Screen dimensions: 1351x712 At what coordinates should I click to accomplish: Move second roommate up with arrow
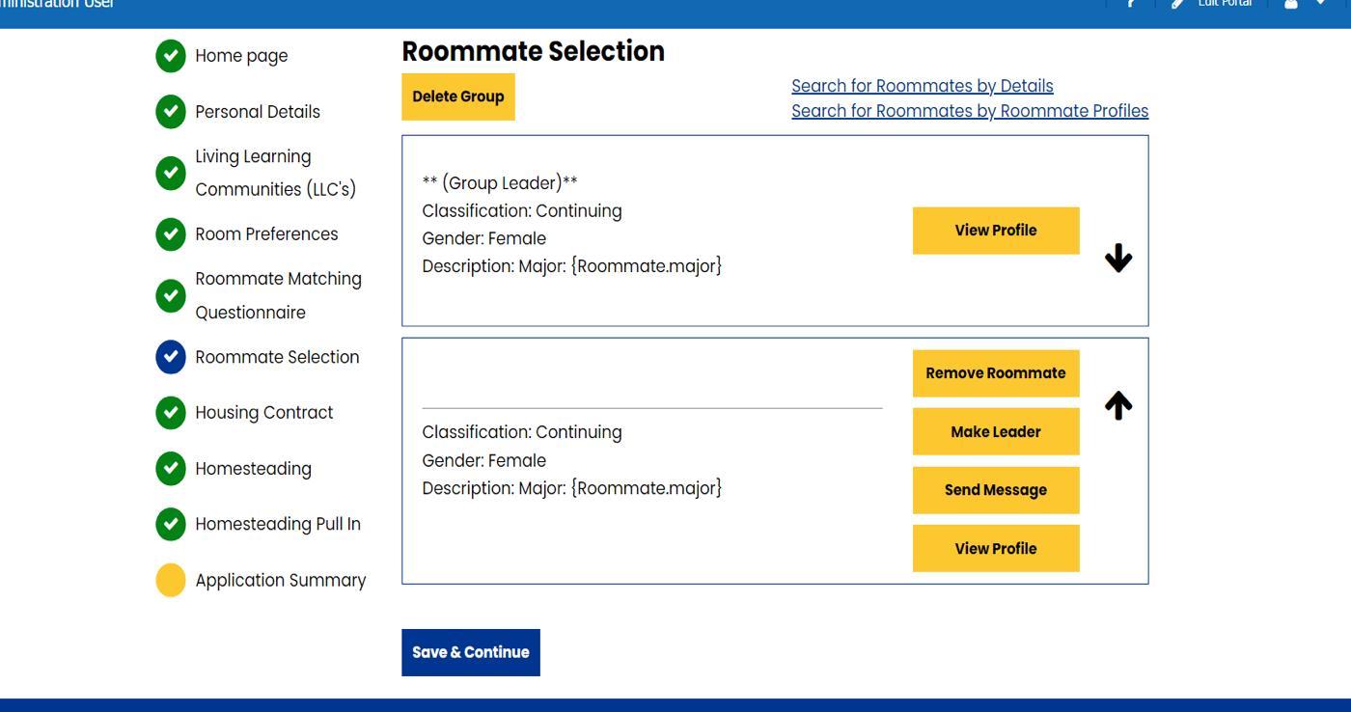(1117, 405)
